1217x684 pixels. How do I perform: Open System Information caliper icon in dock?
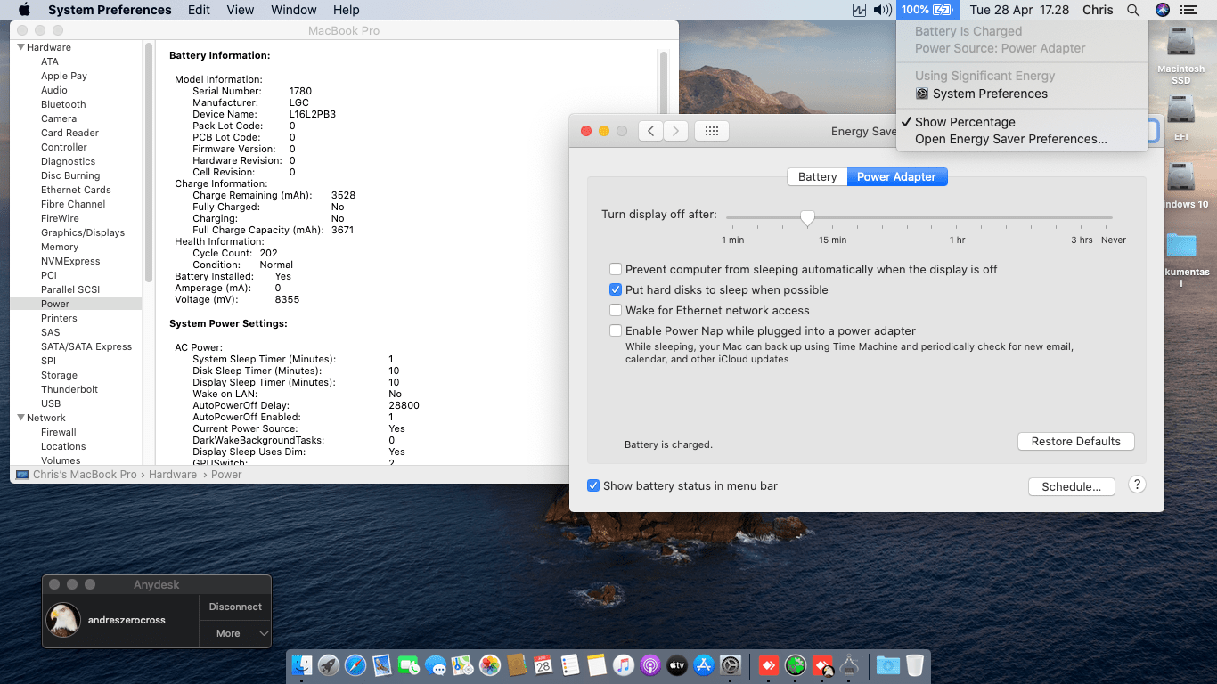coord(849,664)
